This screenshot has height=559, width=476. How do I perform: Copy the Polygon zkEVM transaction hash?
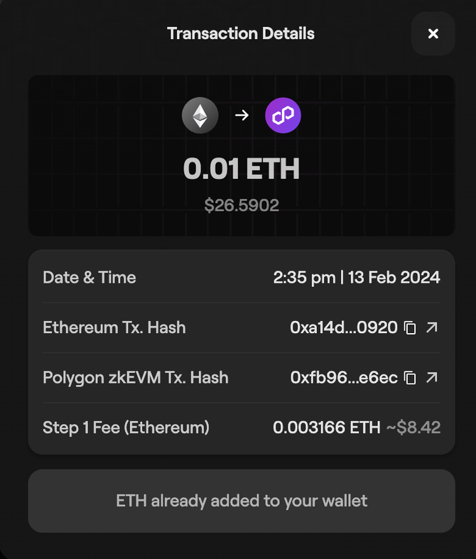[x=410, y=378]
